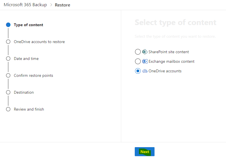Select Exchange mailbox content radio button
Screen dimensions: 226x157
[138, 61]
